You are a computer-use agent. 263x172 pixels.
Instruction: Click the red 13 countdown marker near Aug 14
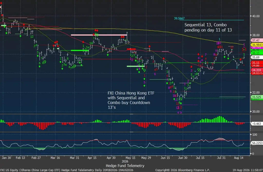[244, 49]
